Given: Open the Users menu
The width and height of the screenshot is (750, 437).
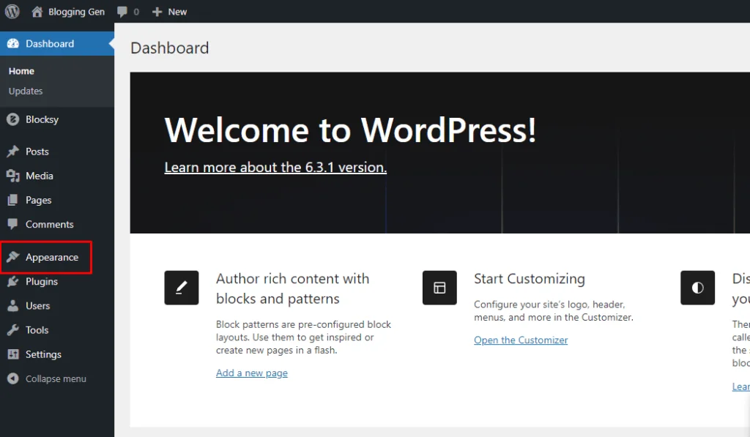Looking at the screenshot, I should [x=57, y=305].
